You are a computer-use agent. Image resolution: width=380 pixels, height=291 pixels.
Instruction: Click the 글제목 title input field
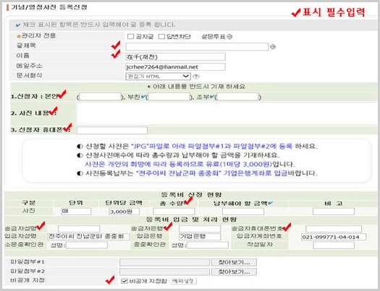tap(197, 47)
